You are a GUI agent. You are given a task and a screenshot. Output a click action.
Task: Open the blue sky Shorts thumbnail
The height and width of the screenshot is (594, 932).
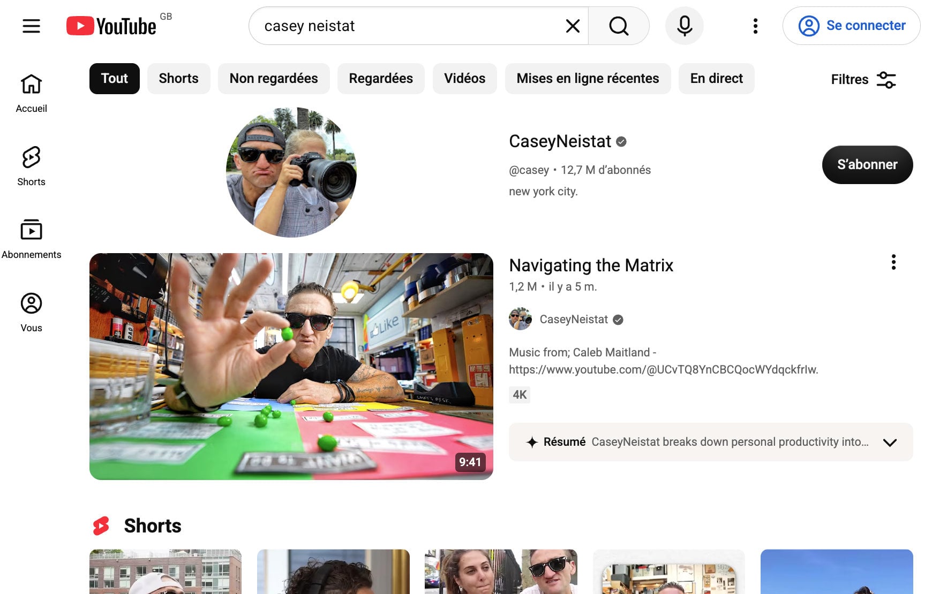837,572
